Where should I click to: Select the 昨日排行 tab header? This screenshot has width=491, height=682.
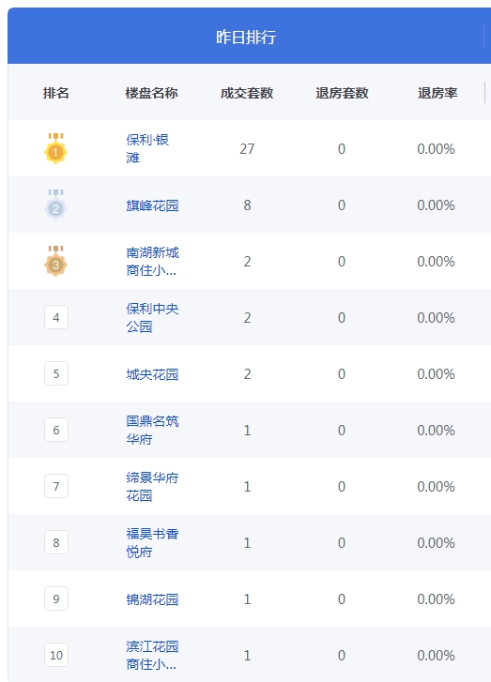246,37
